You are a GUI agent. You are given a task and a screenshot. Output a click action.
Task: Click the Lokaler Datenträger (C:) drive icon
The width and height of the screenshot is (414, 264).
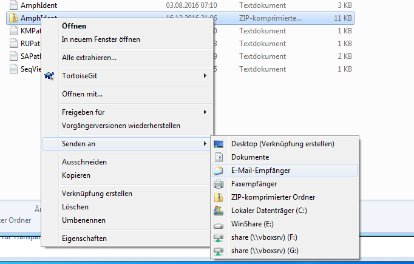(x=219, y=211)
